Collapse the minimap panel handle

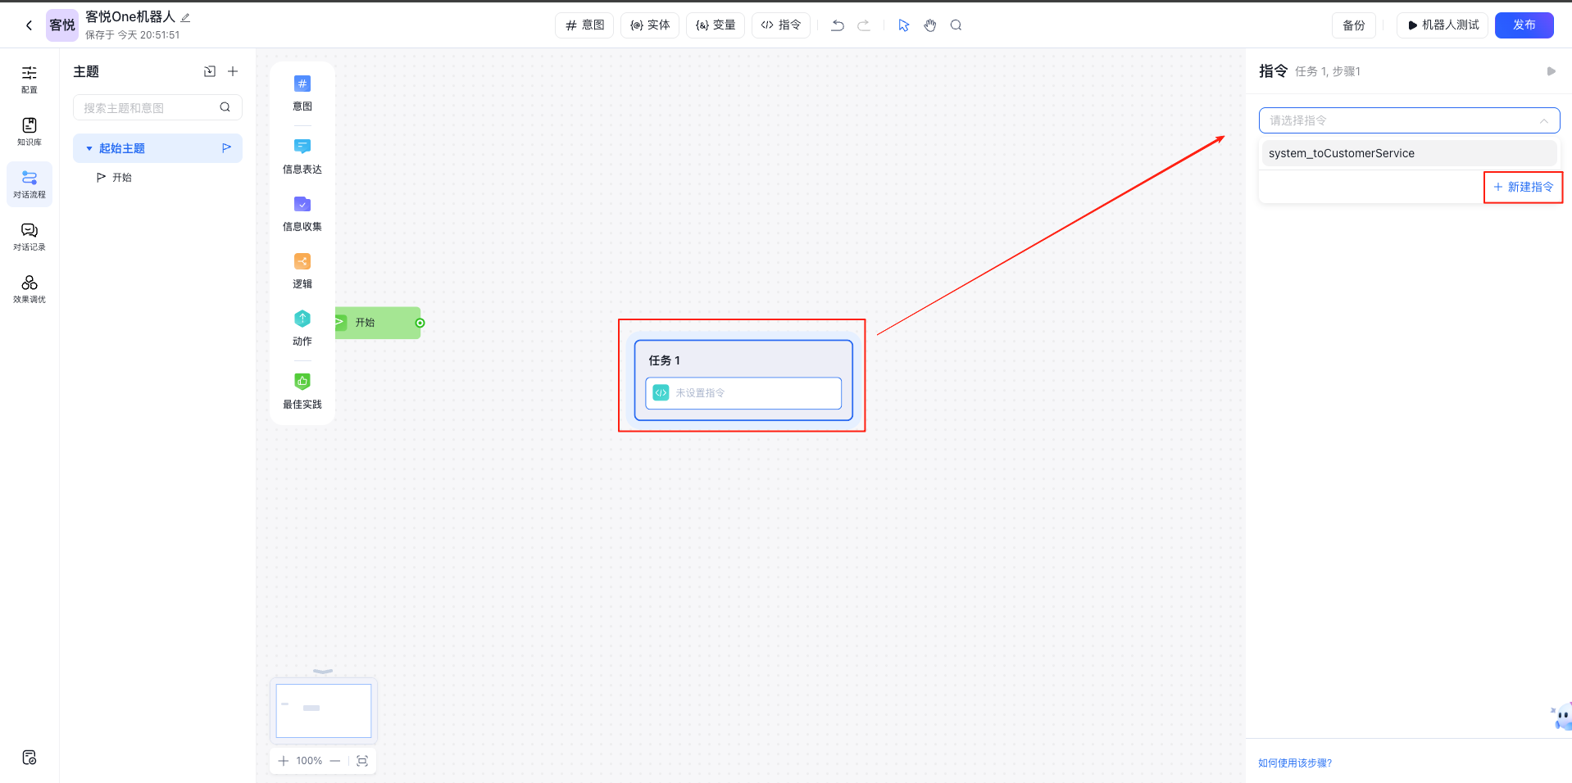click(x=323, y=671)
